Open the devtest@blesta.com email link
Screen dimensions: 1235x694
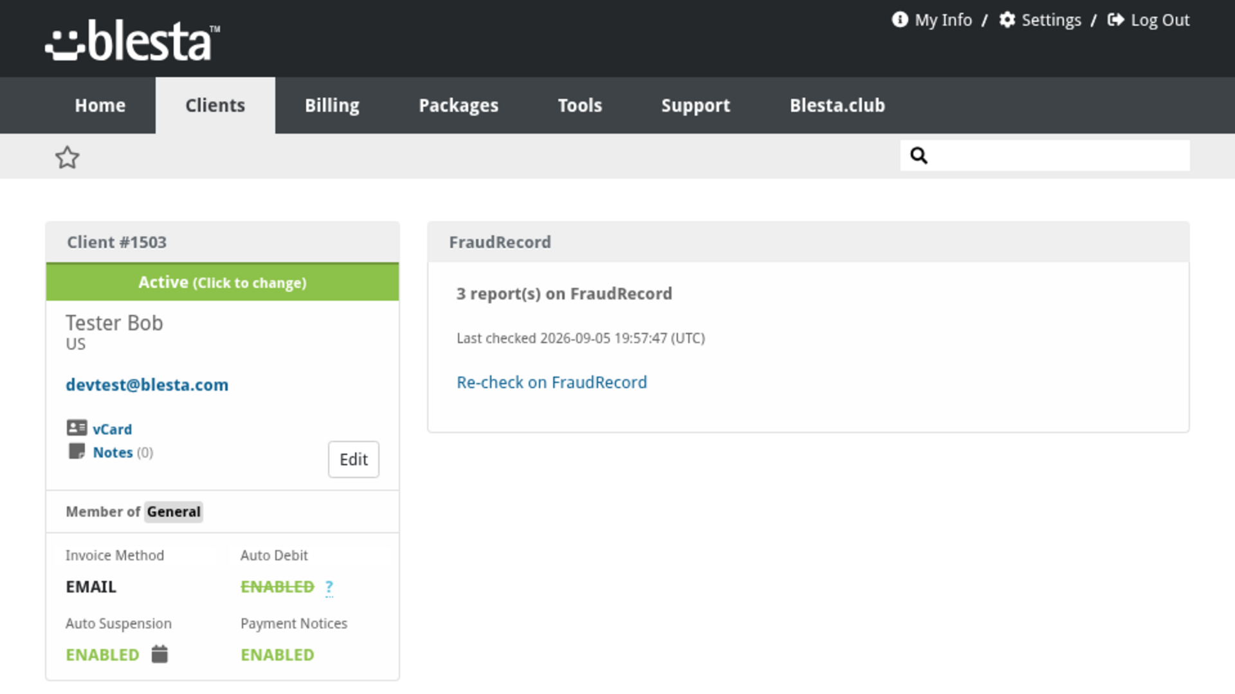[147, 385]
